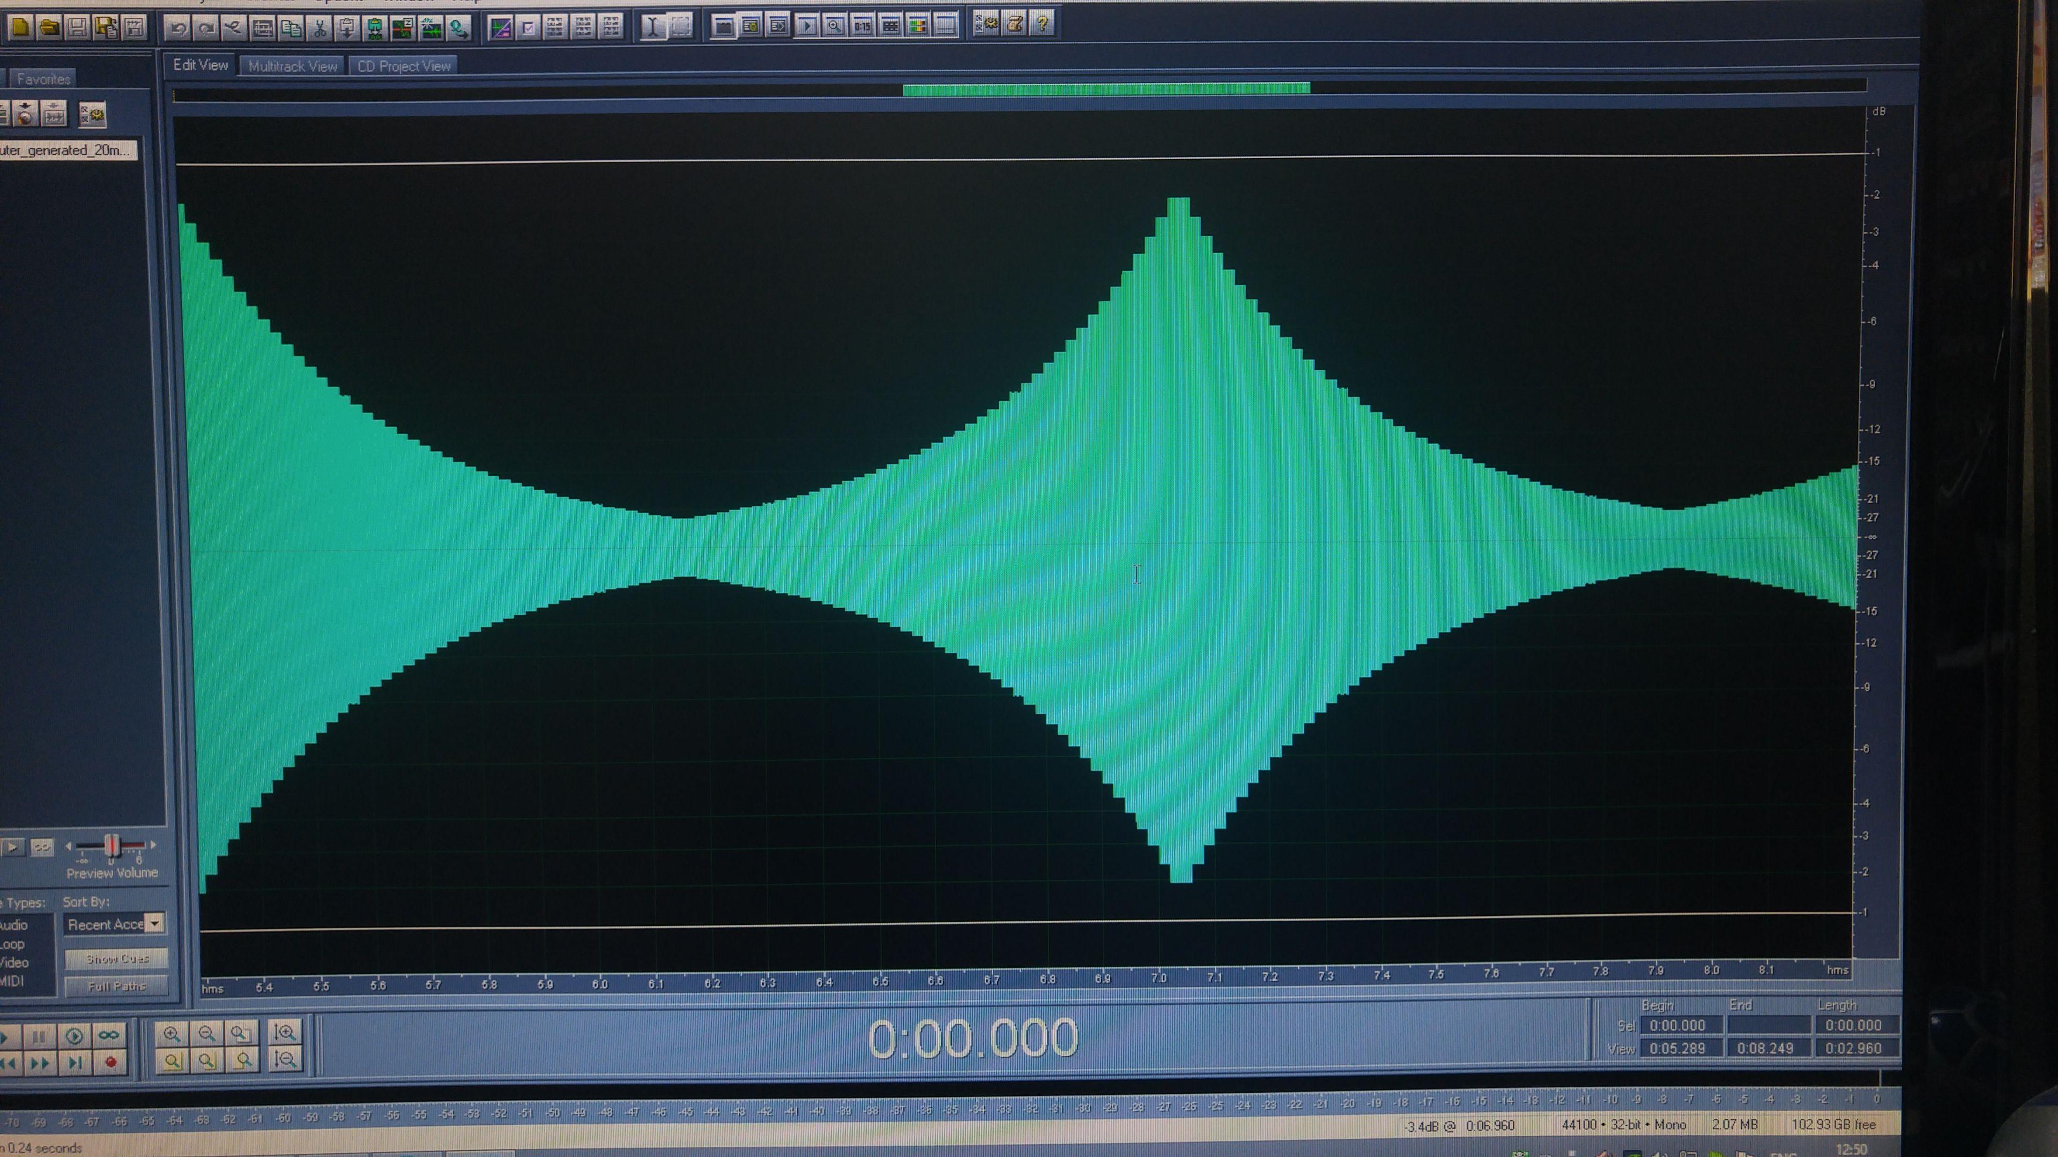Open the Sort By Recent Access dropdown

[114, 924]
